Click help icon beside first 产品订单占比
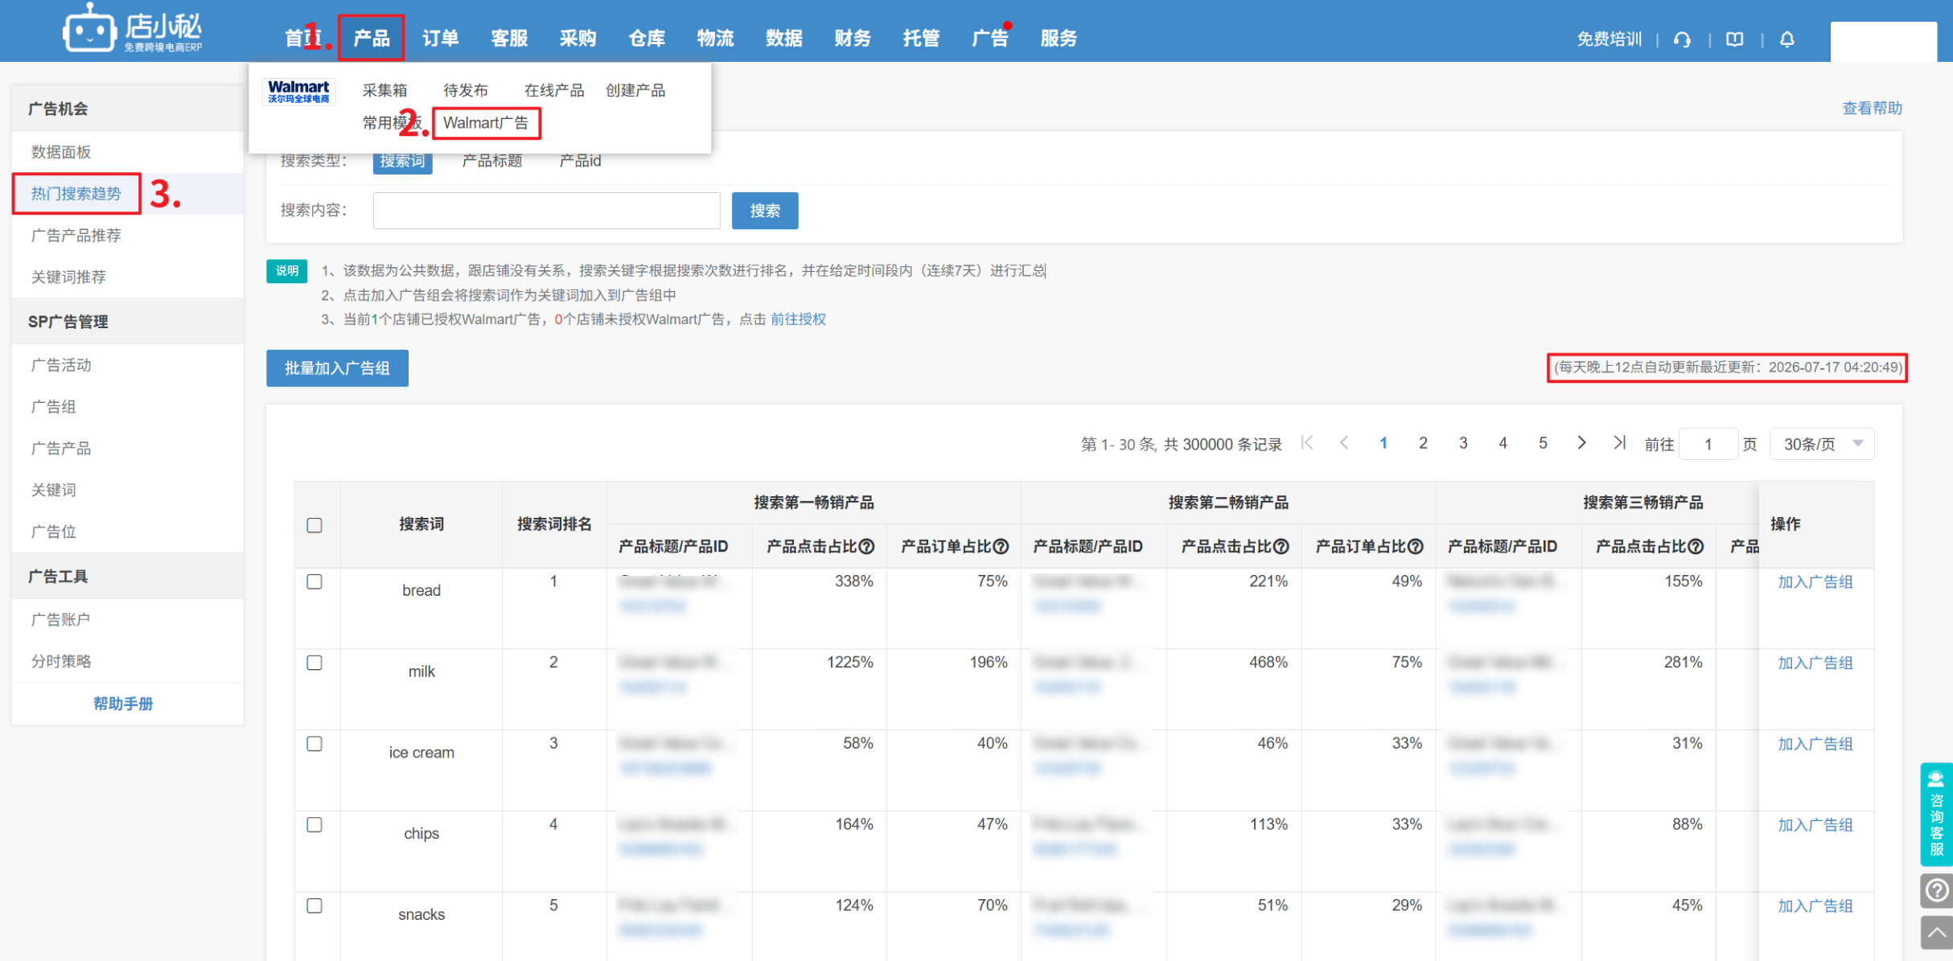 click(1001, 547)
